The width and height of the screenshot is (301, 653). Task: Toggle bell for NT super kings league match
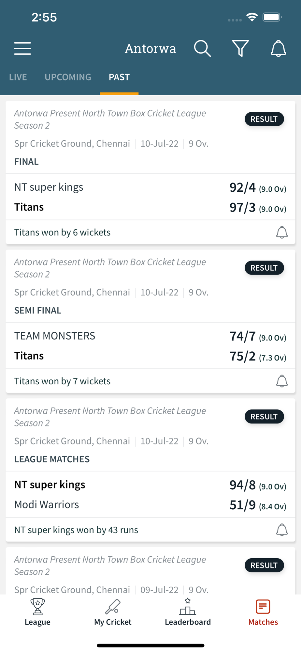(x=282, y=530)
